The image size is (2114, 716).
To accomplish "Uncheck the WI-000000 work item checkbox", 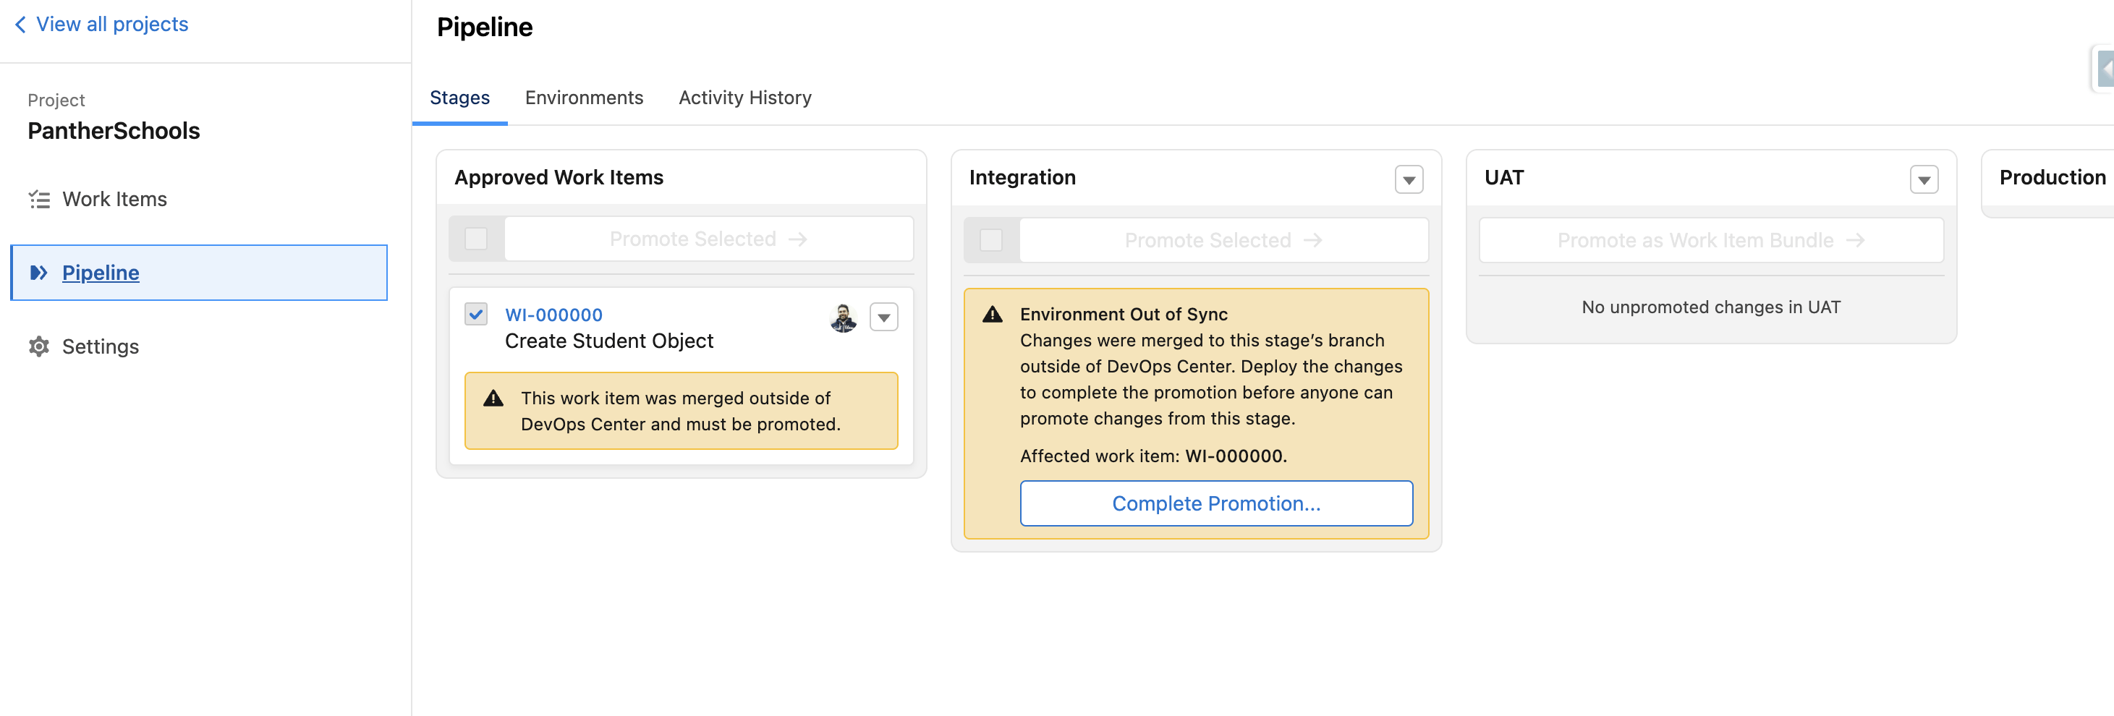I will click(x=476, y=314).
